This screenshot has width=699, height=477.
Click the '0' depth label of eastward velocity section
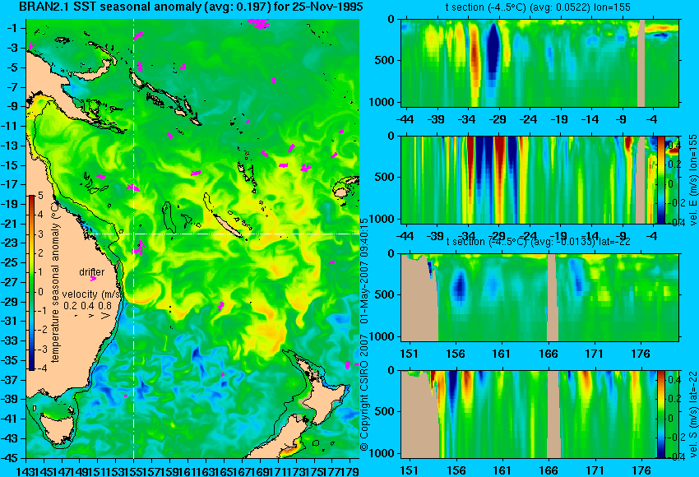pos(391,136)
